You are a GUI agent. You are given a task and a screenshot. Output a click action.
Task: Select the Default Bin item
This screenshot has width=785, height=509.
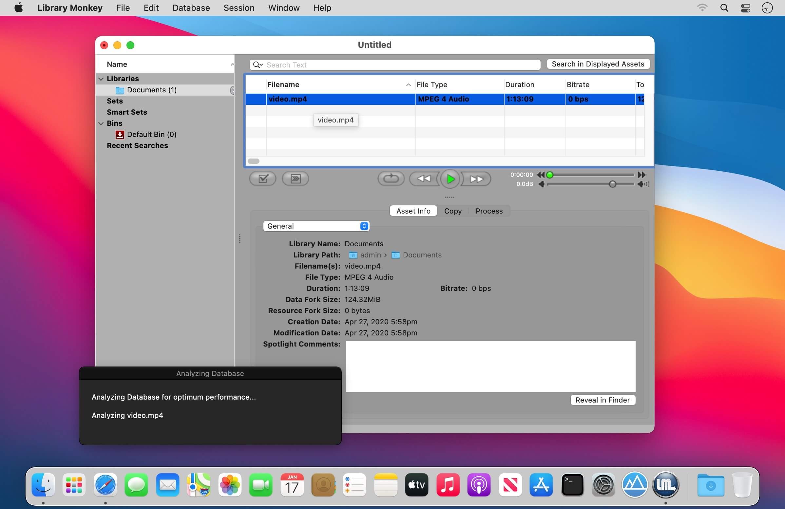(x=151, y=135)
